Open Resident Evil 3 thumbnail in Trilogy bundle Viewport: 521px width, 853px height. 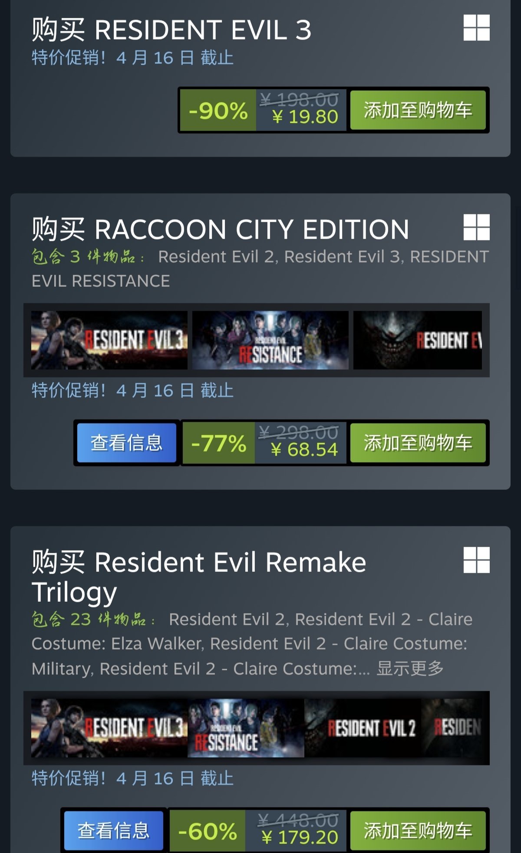point(109,728)
